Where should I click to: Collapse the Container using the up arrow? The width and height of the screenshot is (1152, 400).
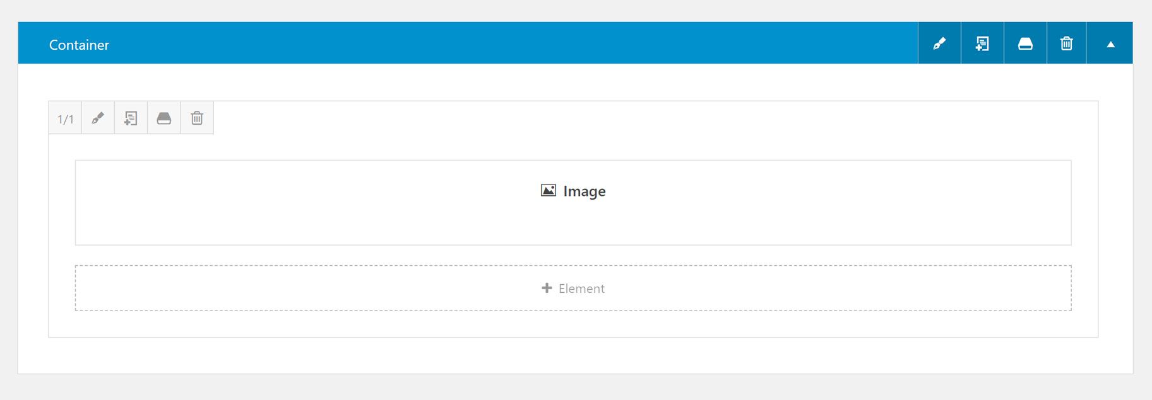point(1110,43)
